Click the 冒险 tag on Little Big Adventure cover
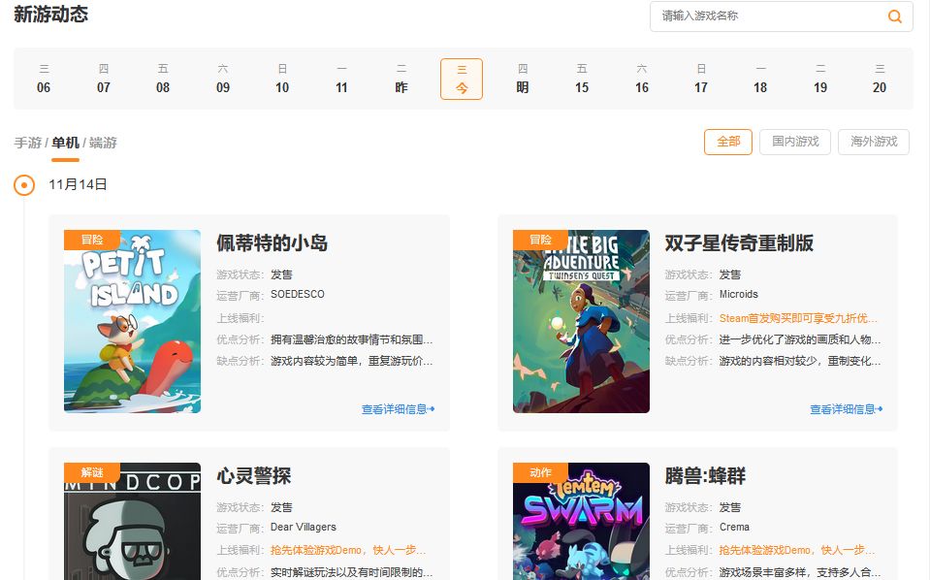The width and height of the screenshot is (930, 580). (540, 240)
